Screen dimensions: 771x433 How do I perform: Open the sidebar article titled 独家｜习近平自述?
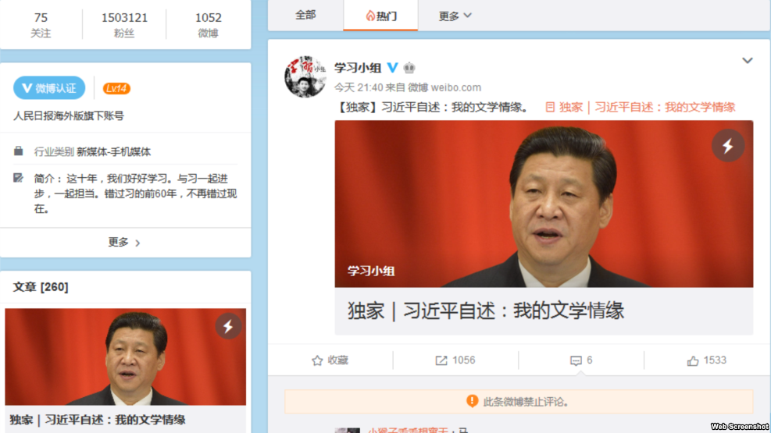[x=98, y=420]
